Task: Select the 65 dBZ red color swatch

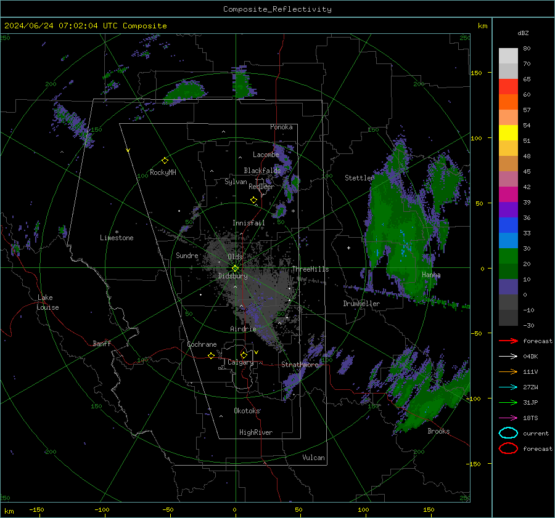Action: [508, 86]
